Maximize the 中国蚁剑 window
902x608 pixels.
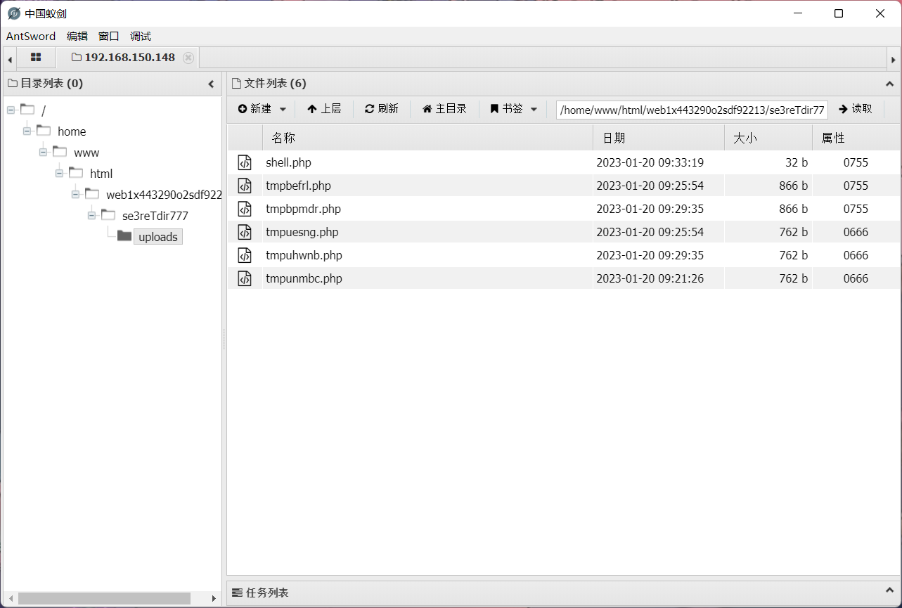point(839,13)
